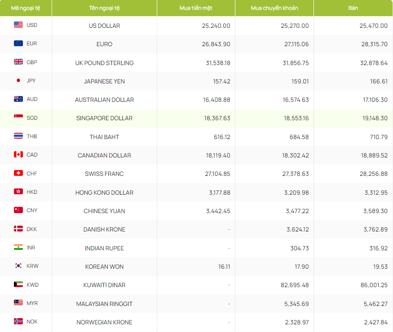Click the US DOLLAR sell rate 25,470.00
This screenshot has height=332, width=393.
[x=373, y=26]
